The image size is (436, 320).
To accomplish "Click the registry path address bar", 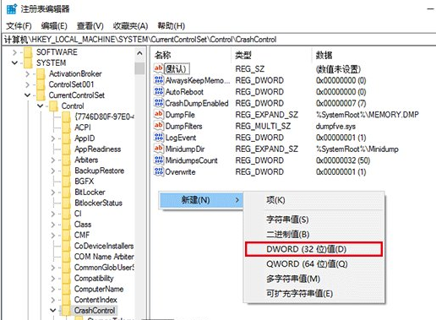I will tap(218, 40).
